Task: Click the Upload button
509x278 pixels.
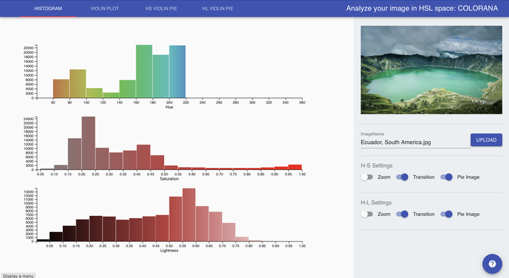Action: [486, 140]
